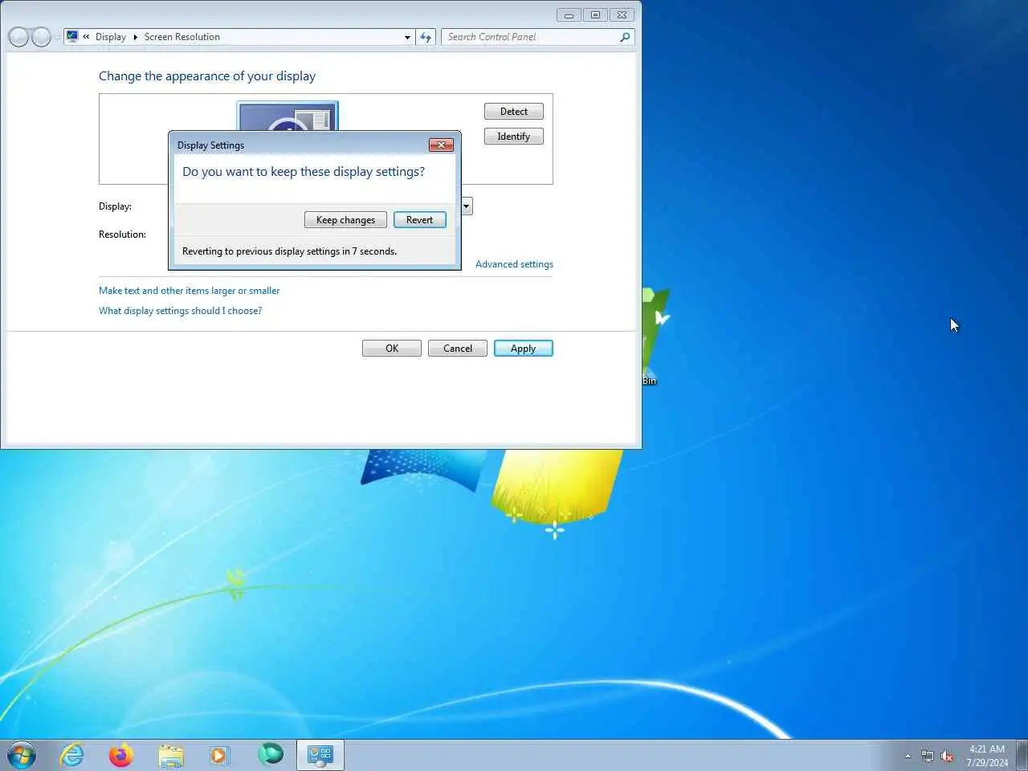Click Keep changes in Display Settings dialog

coord(345,220)
